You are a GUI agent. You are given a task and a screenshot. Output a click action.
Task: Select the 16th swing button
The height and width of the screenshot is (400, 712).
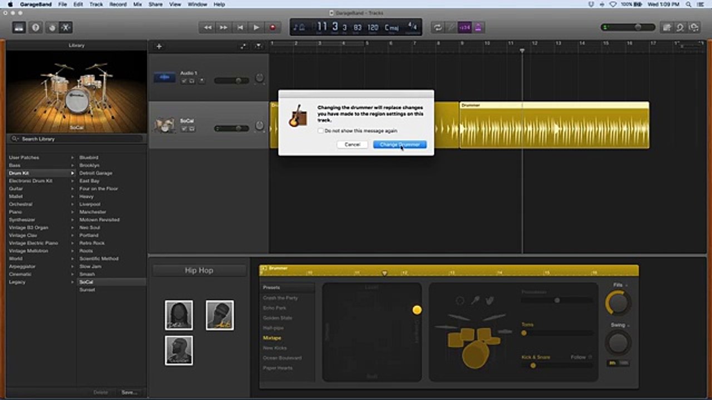[x=623, y=363]
